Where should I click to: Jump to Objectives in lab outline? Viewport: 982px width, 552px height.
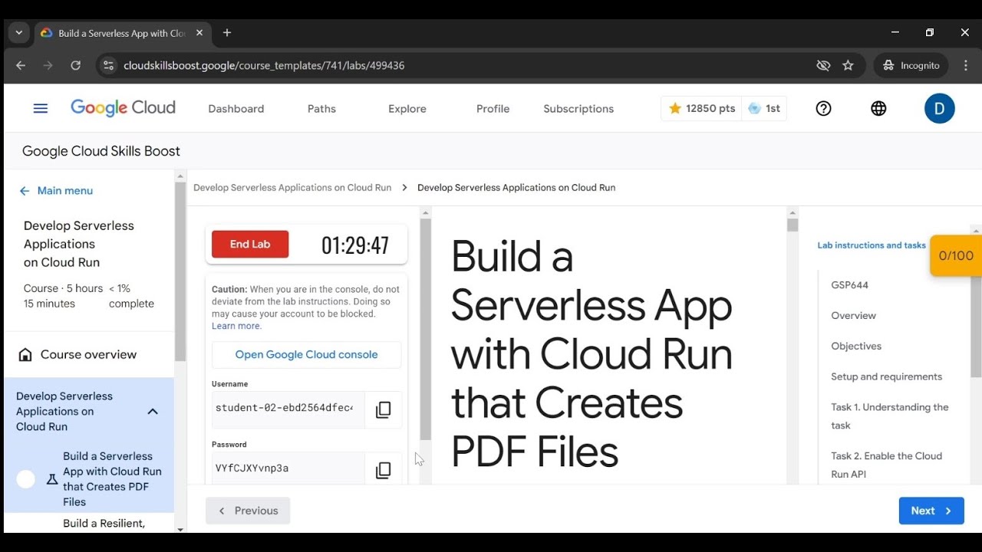[x=856, y=347]
